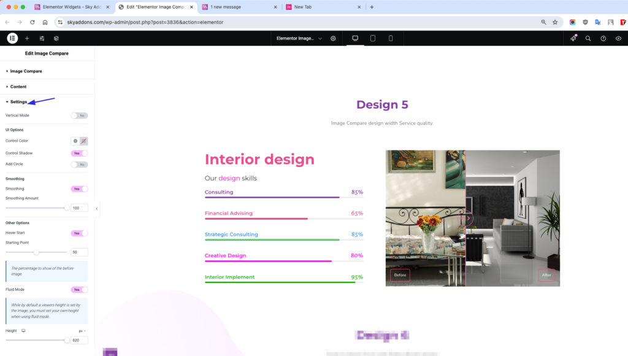Toggle Control Shadow switch
The width and height of the screenshot is (628, 356).
pos(79,153)
